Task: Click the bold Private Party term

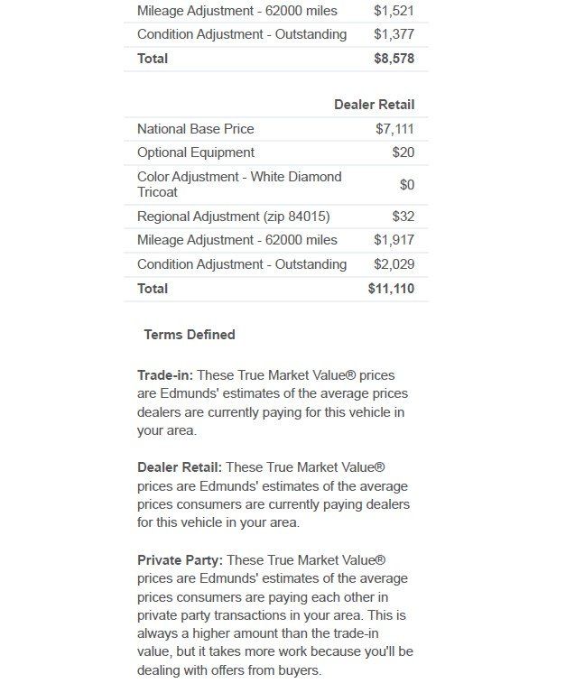Action: click(180, 560)
